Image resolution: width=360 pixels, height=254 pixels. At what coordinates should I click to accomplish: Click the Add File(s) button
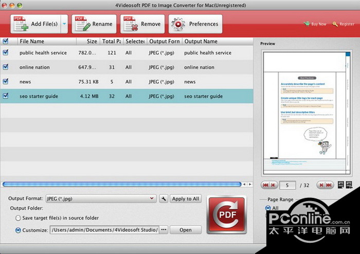pyautogui.click(x=35, y=24)
